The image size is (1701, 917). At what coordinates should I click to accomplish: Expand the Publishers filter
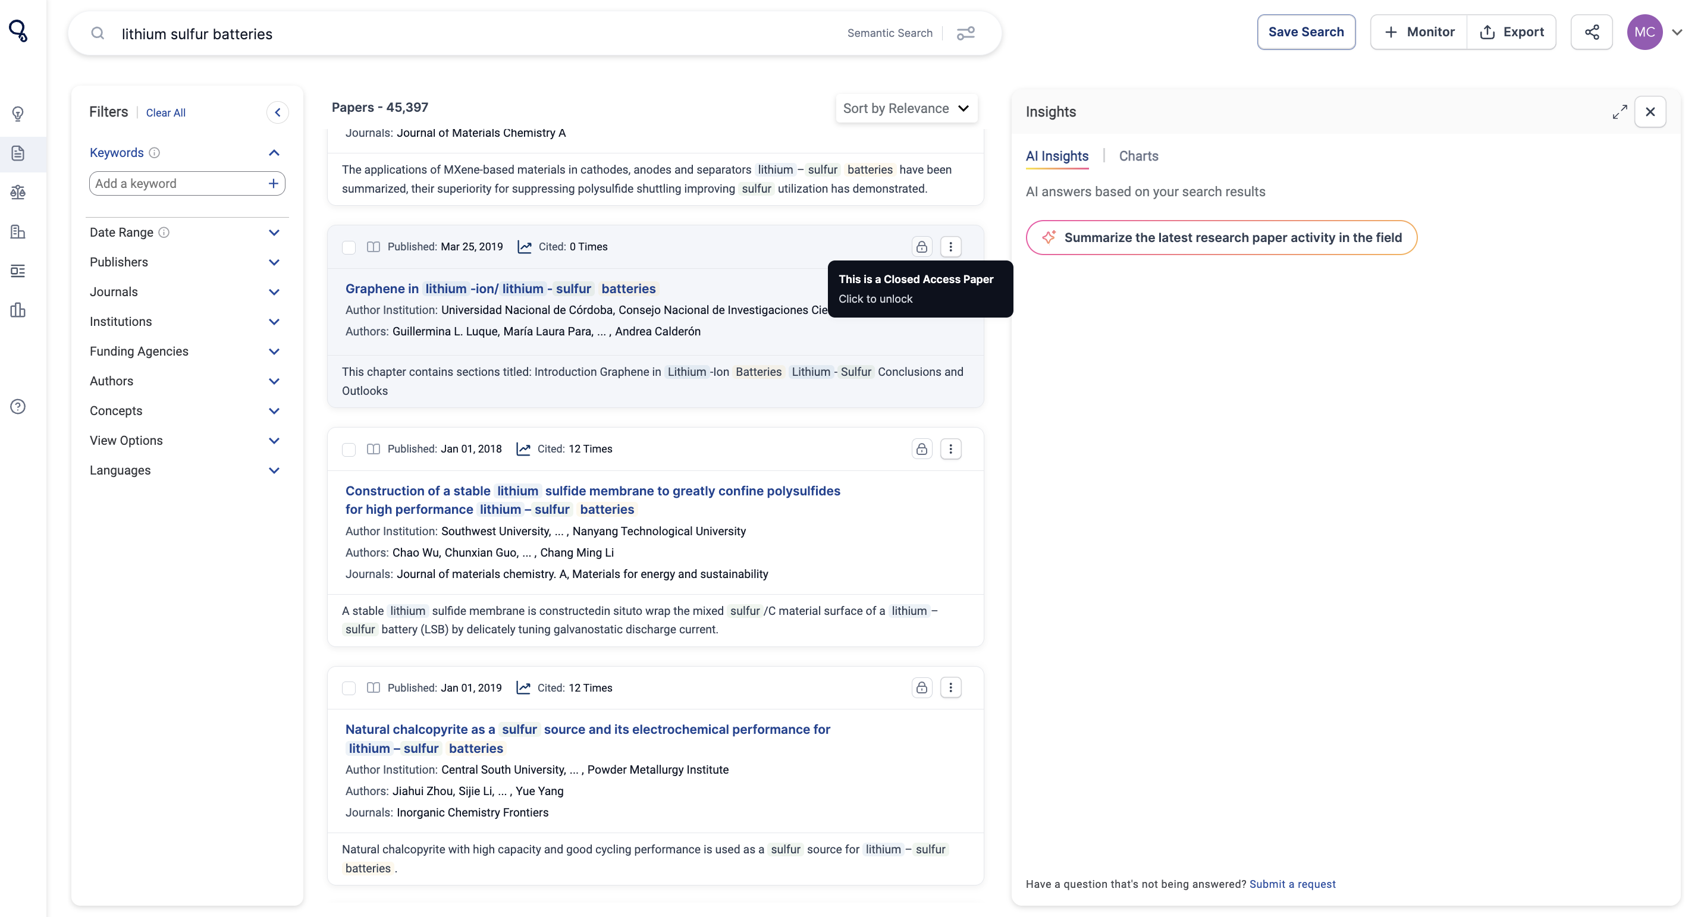click(x=274, y=262)
